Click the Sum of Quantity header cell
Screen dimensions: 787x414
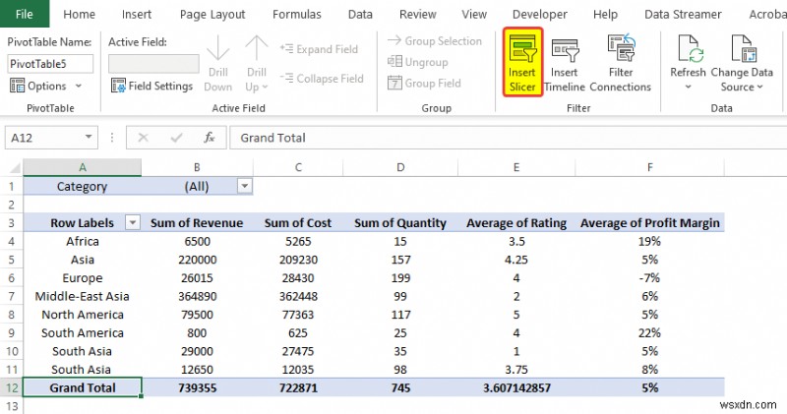[x=400, y=223]
